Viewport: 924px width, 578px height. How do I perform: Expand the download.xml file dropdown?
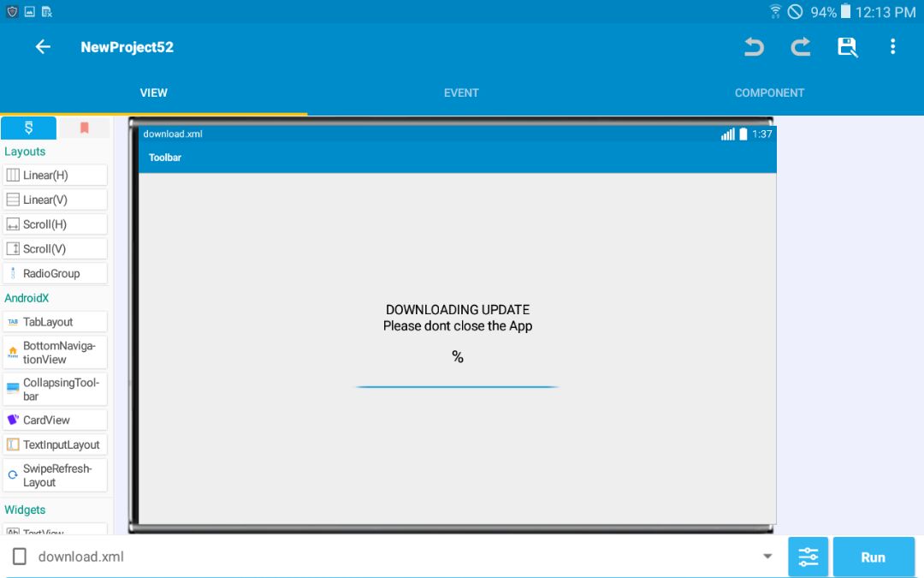point(767,557)
